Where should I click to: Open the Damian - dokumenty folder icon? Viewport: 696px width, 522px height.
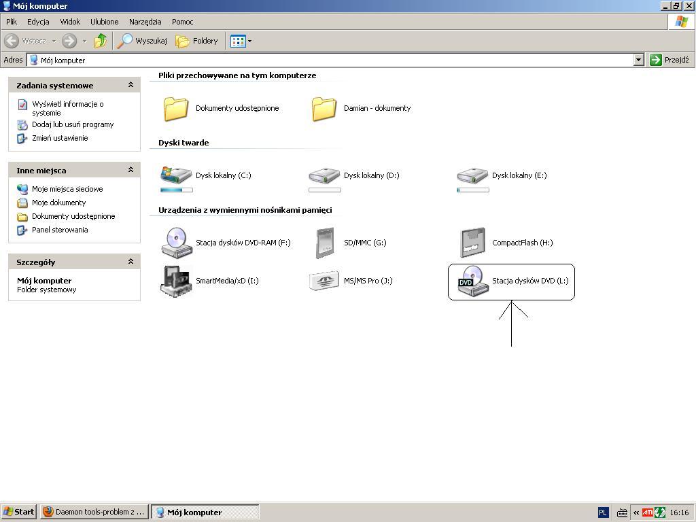(x=324, y=108)
